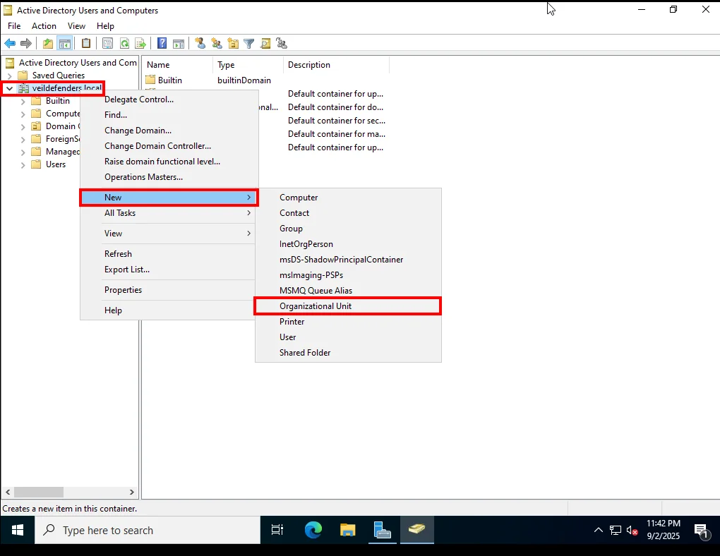Open the View menu in menu bar
The width and height of the screenshot is (720, 556).
point(76,26)
